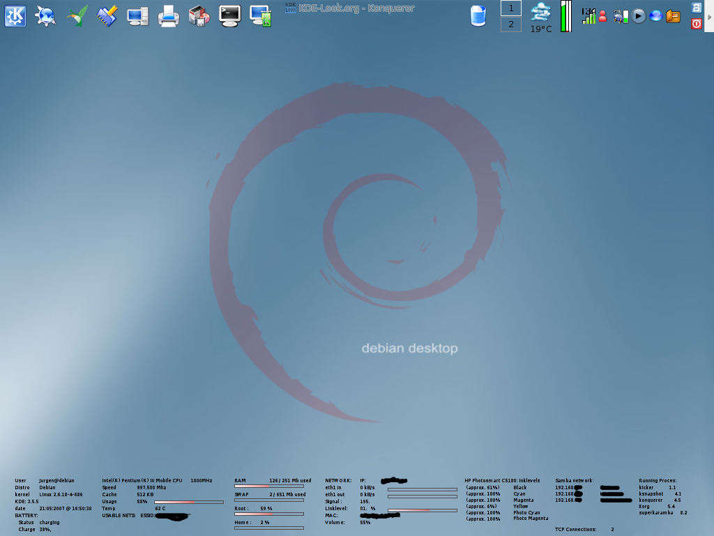
Task: Open the trash bin in panel
Action: (x=478, y=16)
